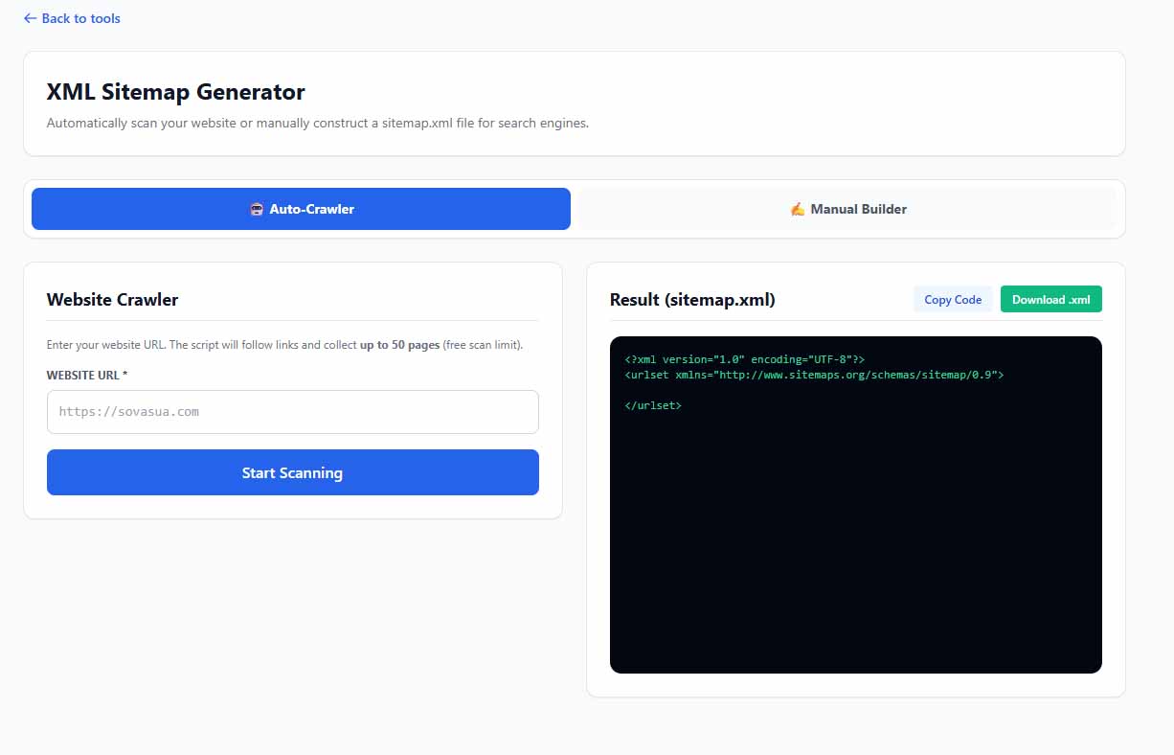Open the Manual Builder tab
The width and height of the screenshot is (1174, 755).
(x=847, y=209)
